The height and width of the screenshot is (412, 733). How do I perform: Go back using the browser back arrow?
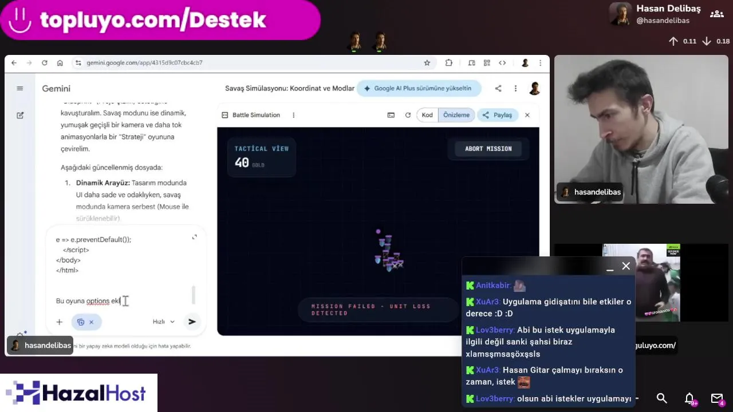point(14,63)
